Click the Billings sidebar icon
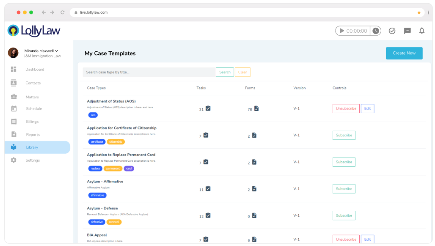This screenshot has width=435, height=246. coord(14,122)
